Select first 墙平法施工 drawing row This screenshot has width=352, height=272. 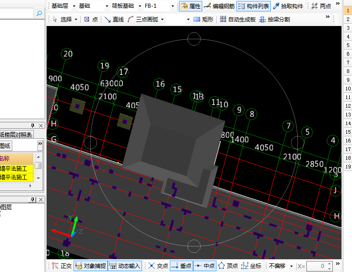17,168
